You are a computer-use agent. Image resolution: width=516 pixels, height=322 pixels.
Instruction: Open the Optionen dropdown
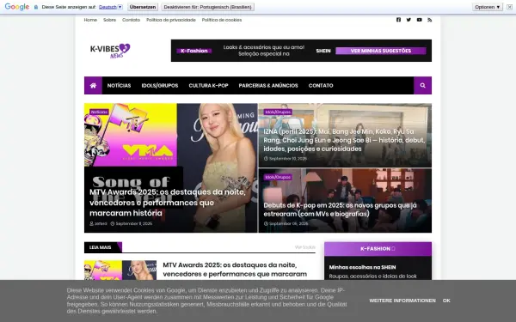pyautogui.click(x=488, y=7)
